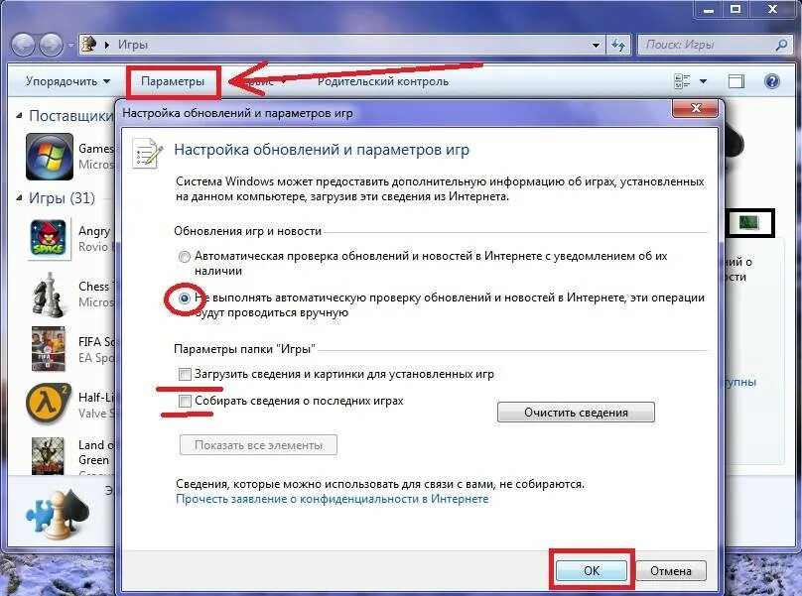802x596 pixels.
Task: Open Родительский контроль in the toolbar
Action: pos(382,81)
